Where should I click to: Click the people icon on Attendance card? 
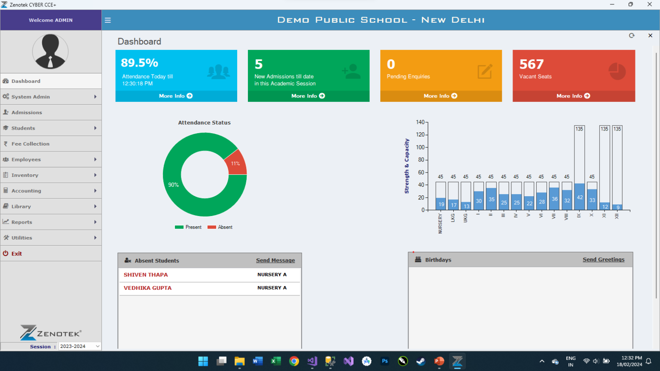218,72
